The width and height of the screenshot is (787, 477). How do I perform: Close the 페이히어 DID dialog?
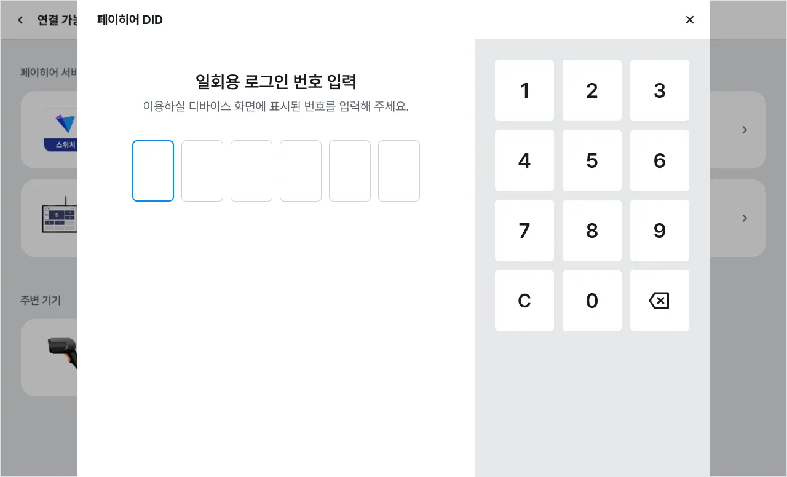tap(689, 20)
